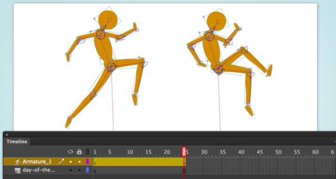Toggle lock dot for Armature_1 layer
The image size is (336, 179).
(80, 162)
